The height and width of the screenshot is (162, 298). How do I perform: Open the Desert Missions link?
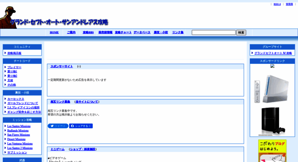(16, 139)
